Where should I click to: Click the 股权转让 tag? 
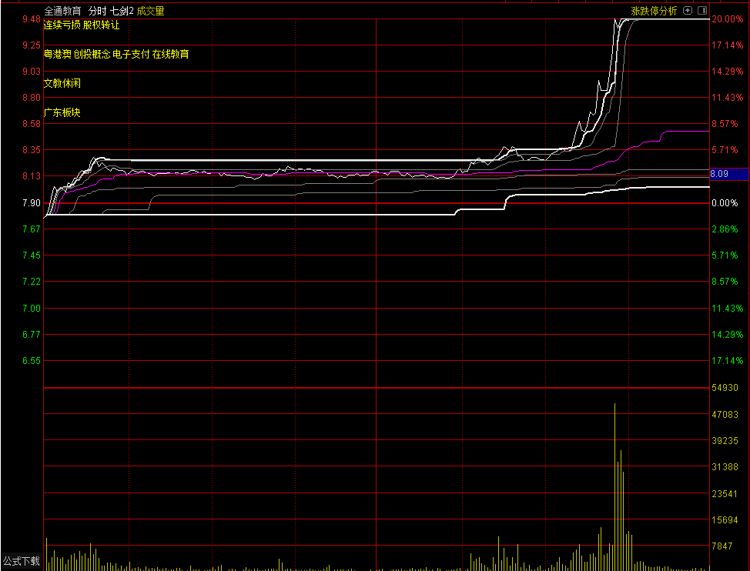[x=101, y=25]
